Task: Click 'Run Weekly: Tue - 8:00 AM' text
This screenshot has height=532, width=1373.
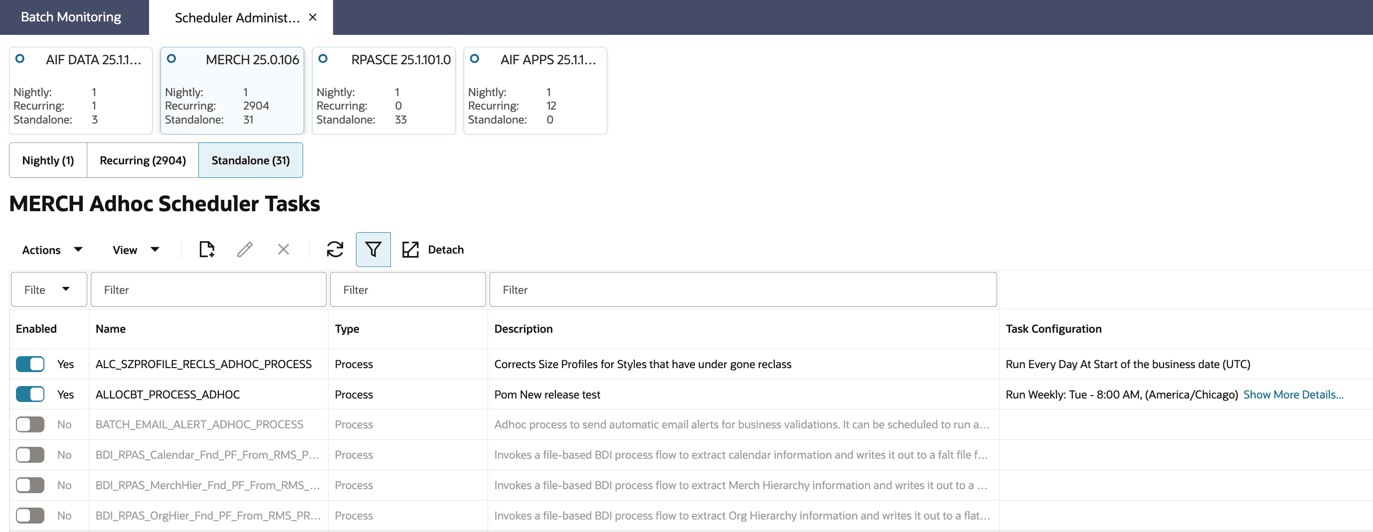Action: point(1121,395)
